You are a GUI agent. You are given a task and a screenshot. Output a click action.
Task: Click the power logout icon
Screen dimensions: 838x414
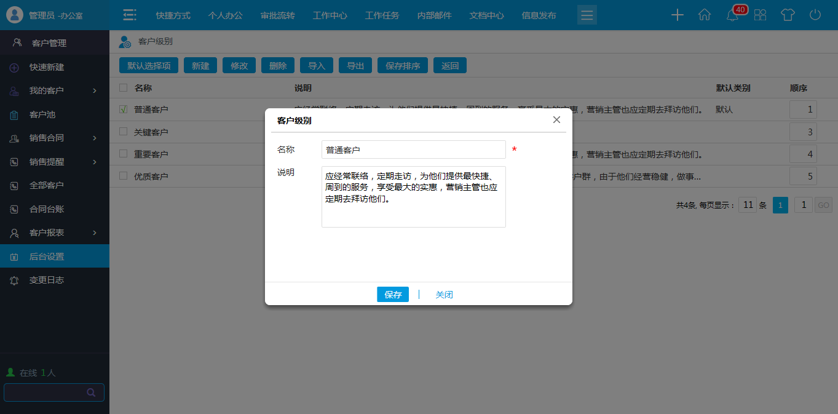coord(815,14)
